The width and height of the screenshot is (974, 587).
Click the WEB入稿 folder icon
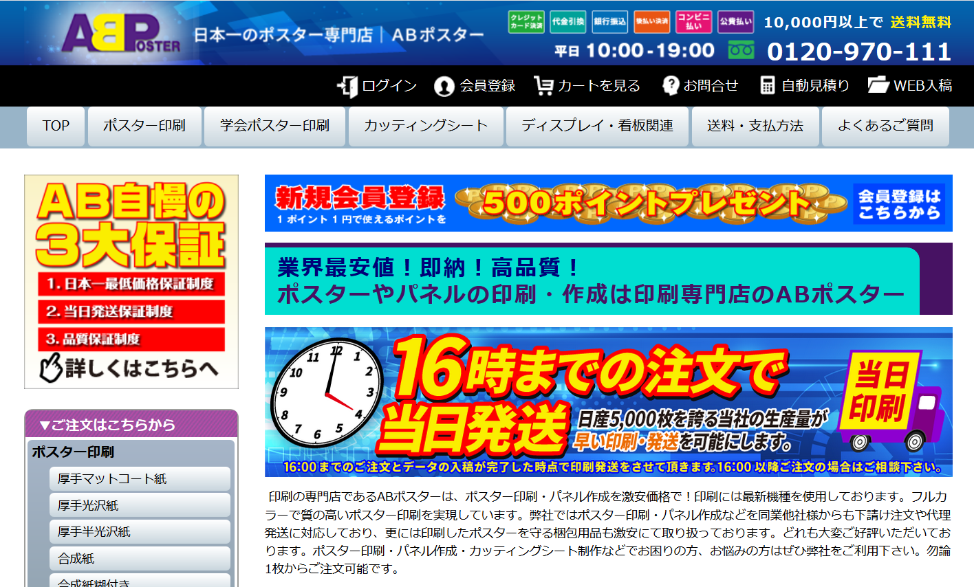pyautogui.click(x=878, y=85)
